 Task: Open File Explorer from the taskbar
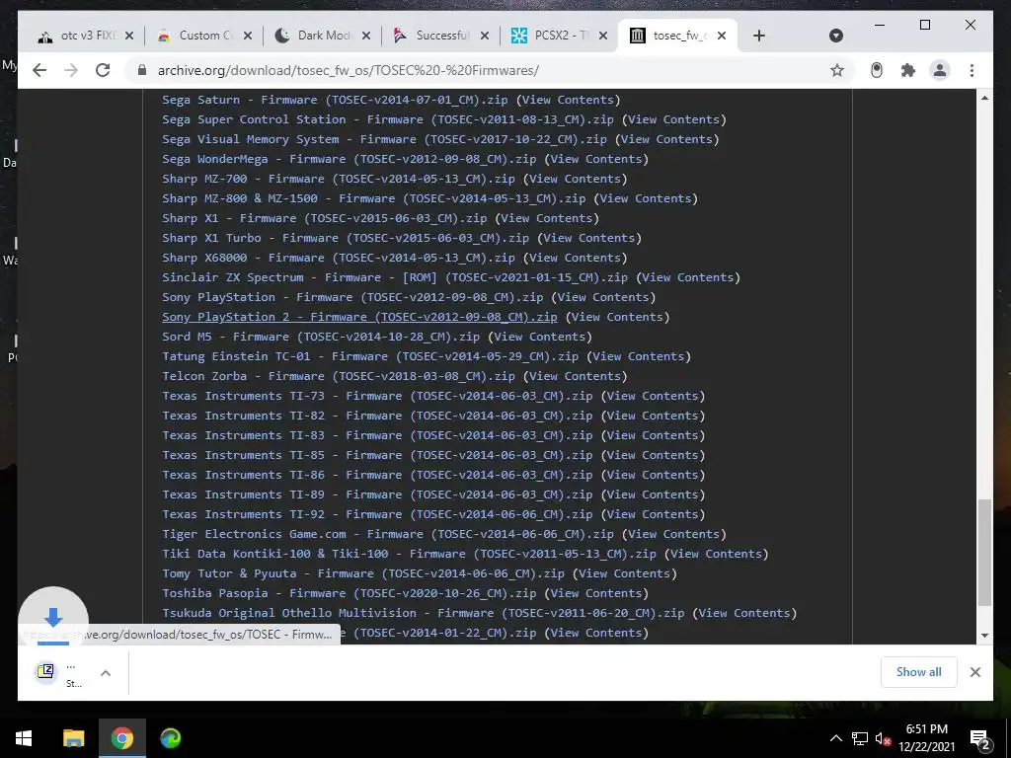coord(73,738)
